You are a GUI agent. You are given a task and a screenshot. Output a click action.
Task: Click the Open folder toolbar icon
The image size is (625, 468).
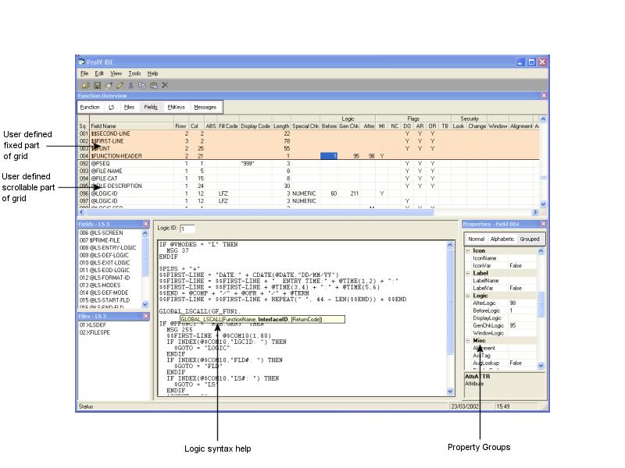click(x=86, y=85)
